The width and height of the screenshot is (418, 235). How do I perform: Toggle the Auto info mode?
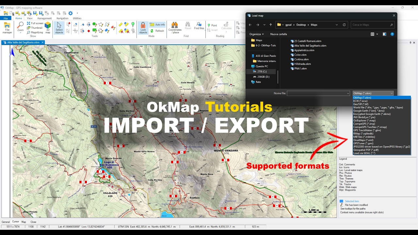coord(157,24)
